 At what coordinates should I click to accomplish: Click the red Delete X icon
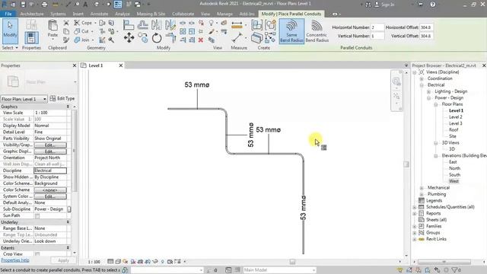pyautogui.click(x=201, y=40)
